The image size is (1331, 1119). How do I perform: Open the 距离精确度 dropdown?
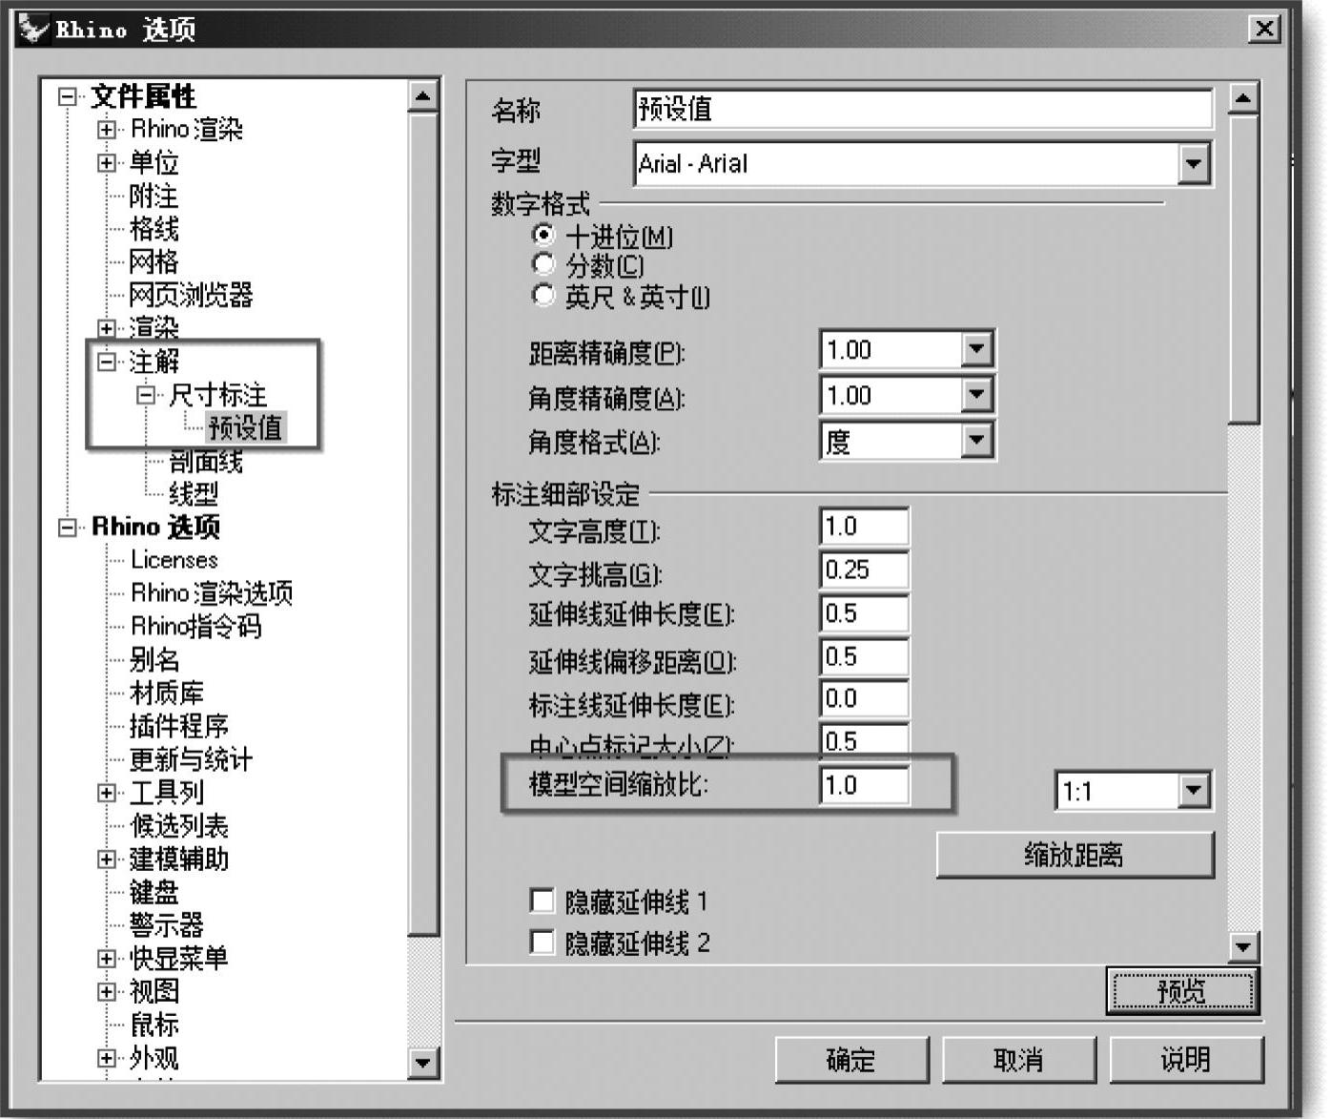point(976,349)
